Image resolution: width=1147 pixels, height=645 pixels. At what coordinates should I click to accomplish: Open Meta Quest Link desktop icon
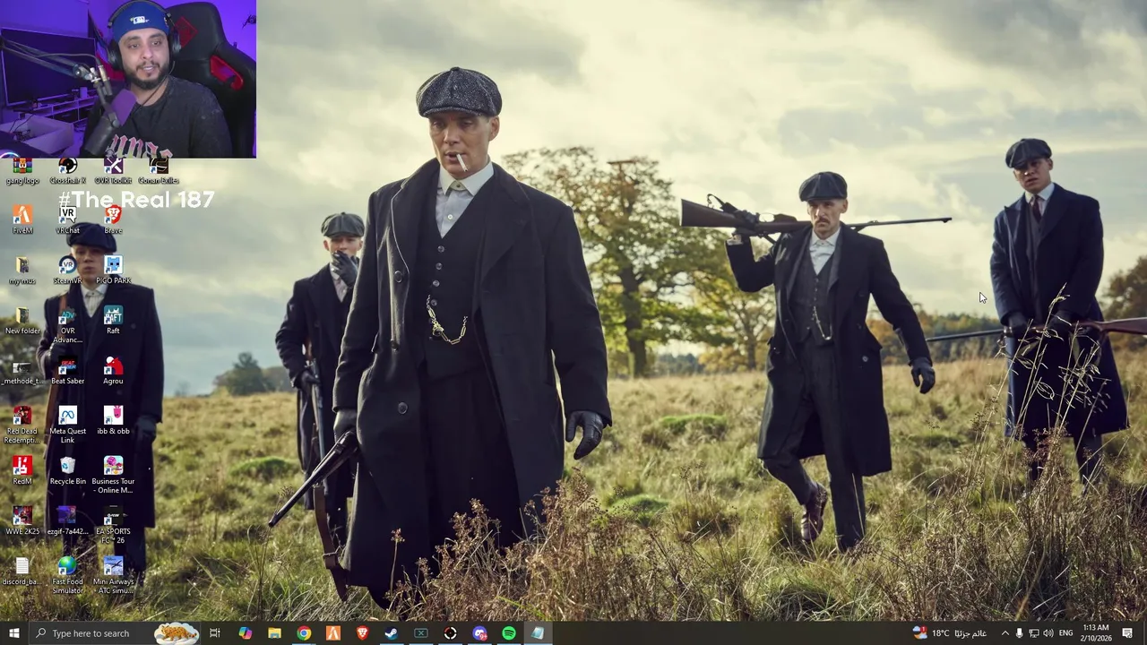pyautogui.click(x=67, y=425)
